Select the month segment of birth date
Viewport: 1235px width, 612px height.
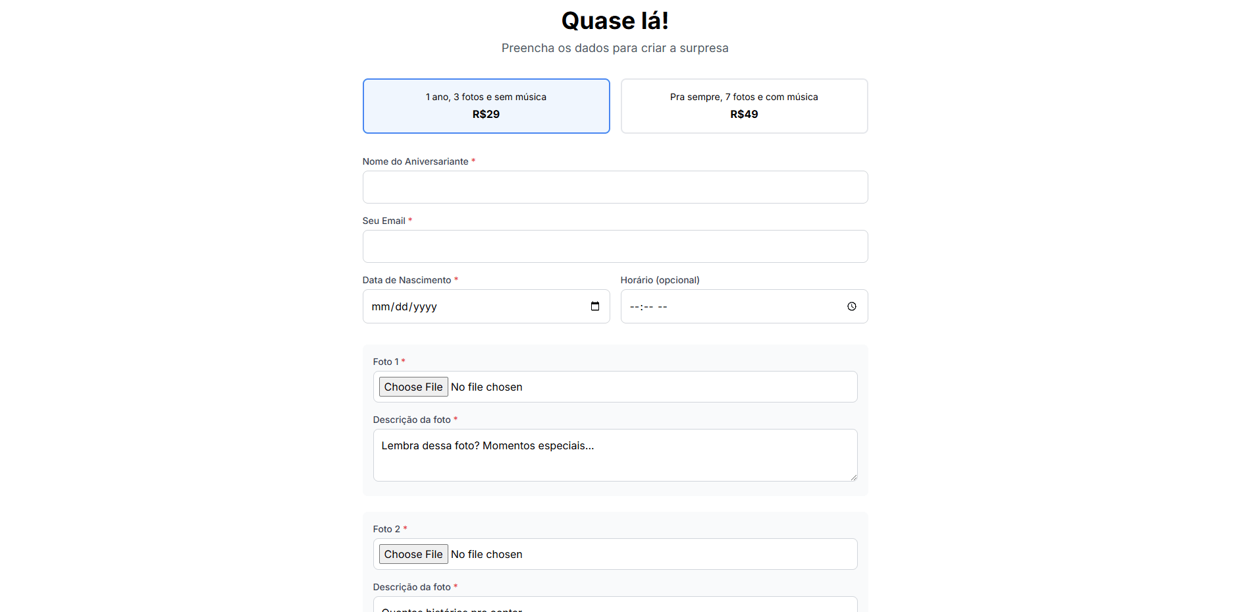pyautogui.click(x=381, y=307)
